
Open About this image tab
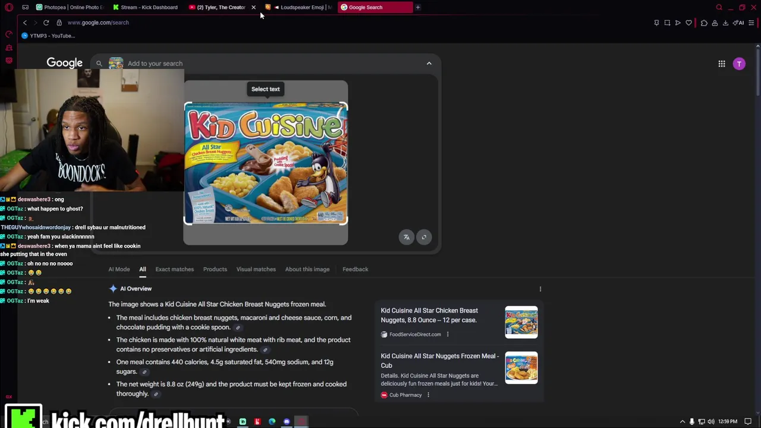pyautogui.click(x=307, y=269)
